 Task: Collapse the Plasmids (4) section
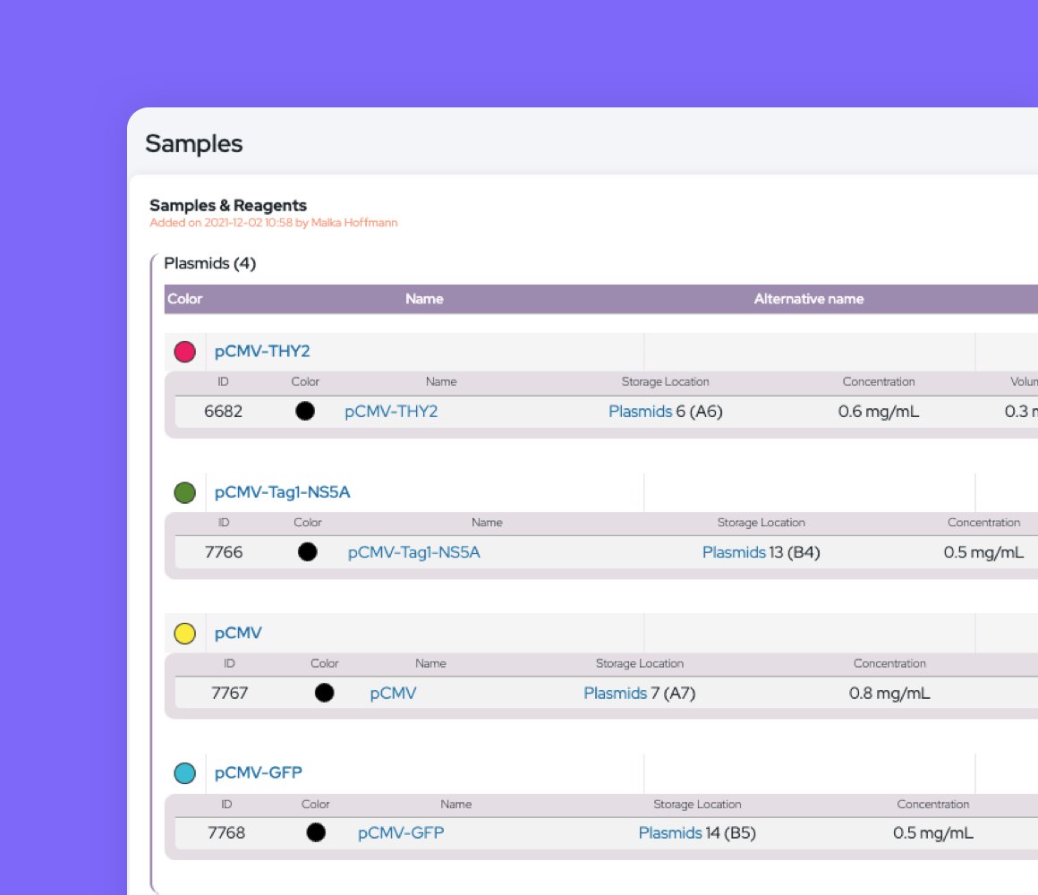click(210, 263)
